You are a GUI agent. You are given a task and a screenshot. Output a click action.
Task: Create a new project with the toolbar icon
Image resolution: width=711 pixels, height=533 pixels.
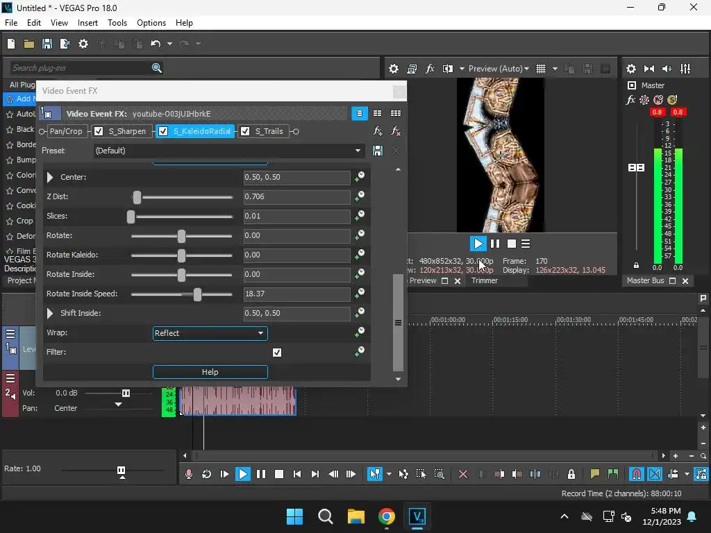[11, 44]
